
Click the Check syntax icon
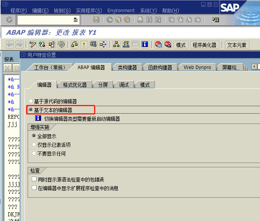pos(74,45)
